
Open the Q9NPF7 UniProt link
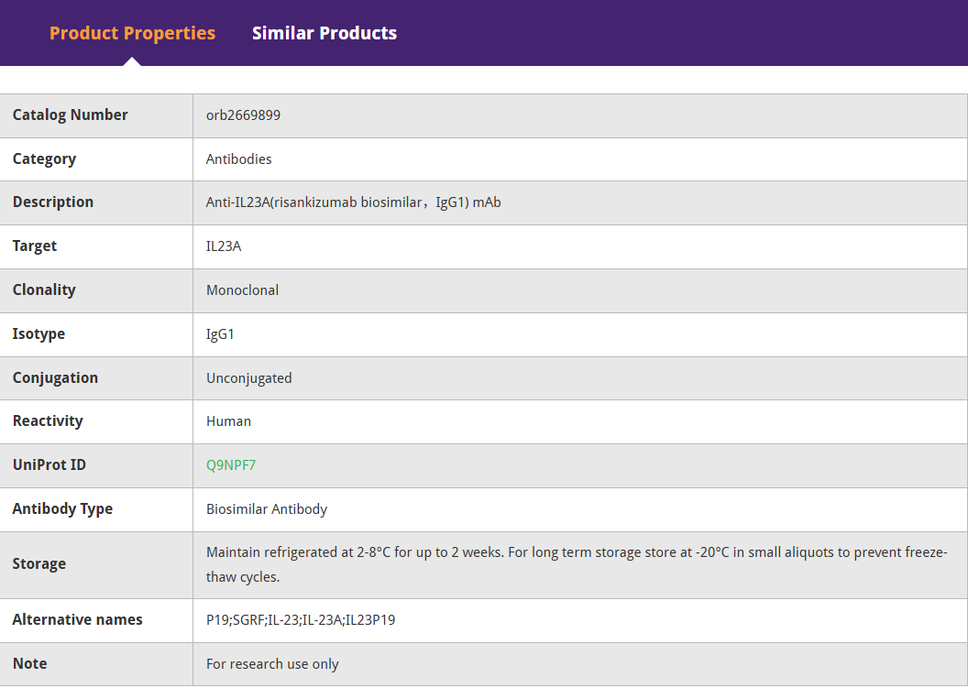(231, 465)
